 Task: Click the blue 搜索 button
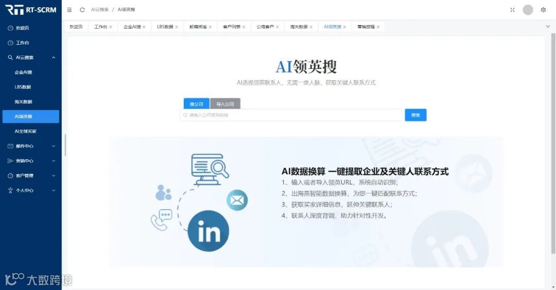coord(415,115)
